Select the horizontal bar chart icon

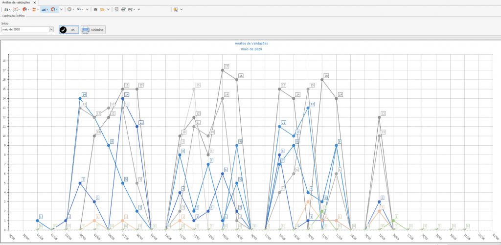(x=34, y=9)
